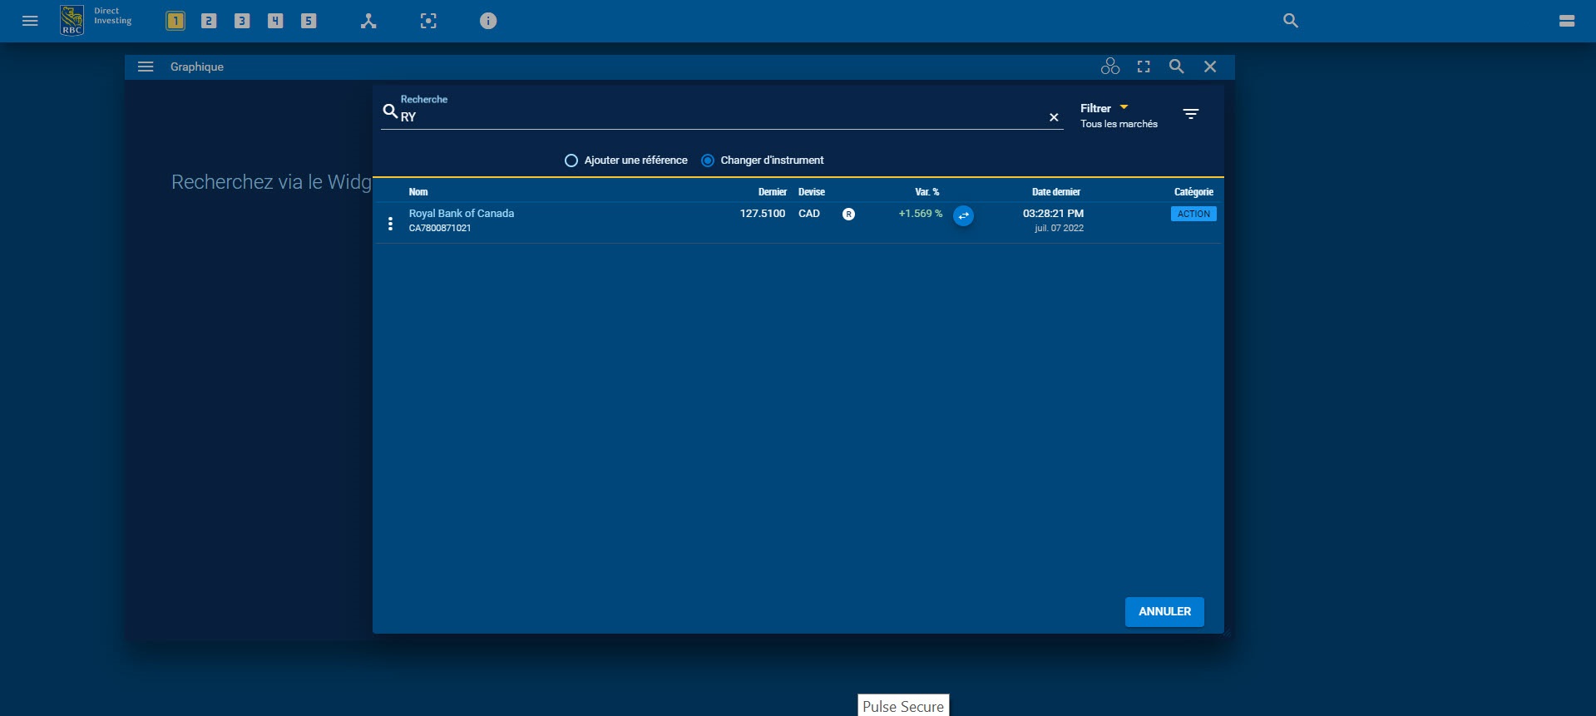Click the RBC Direct Investing logo

click(72, 21)
